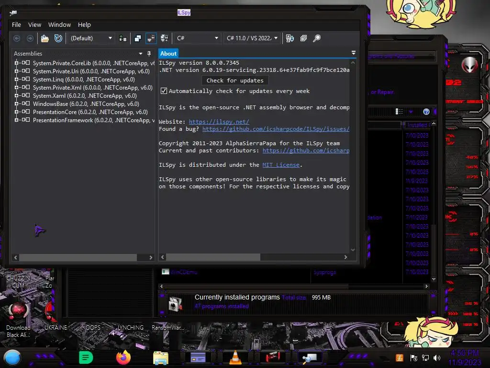Open the Help menu
Viewport: 490px width, 368px height.
tap(84, 25)
